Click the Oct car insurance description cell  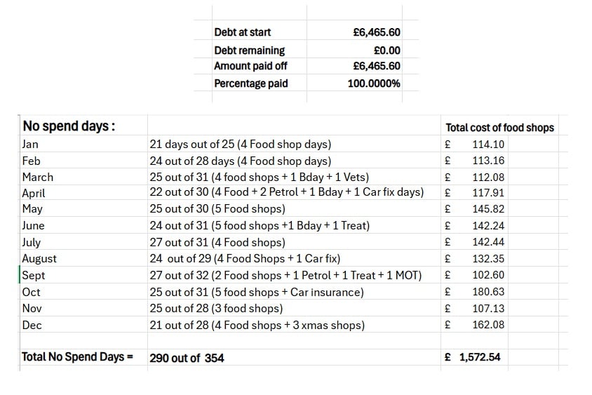(x=257, y=292)
